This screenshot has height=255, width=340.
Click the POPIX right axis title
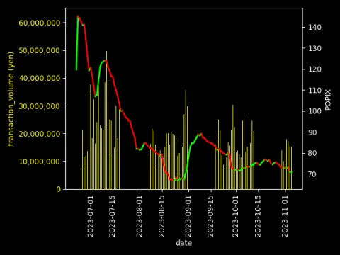click(x=328, y=100)
